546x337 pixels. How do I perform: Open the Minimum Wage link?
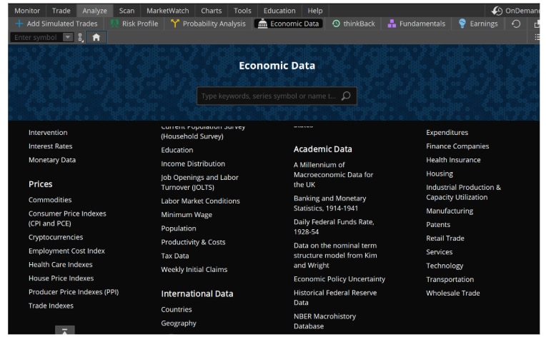pos(187,215)
